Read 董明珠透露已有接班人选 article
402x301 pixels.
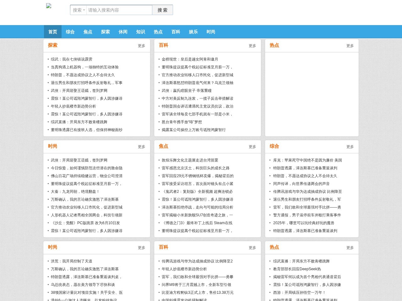87,130
